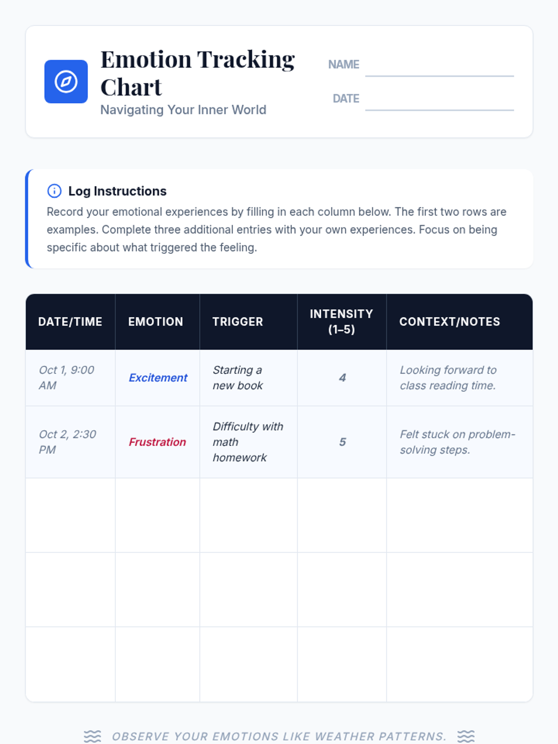Click the Oct 1, 9:00 AM cell
558x744 pixels.
[x=70, y=378]
